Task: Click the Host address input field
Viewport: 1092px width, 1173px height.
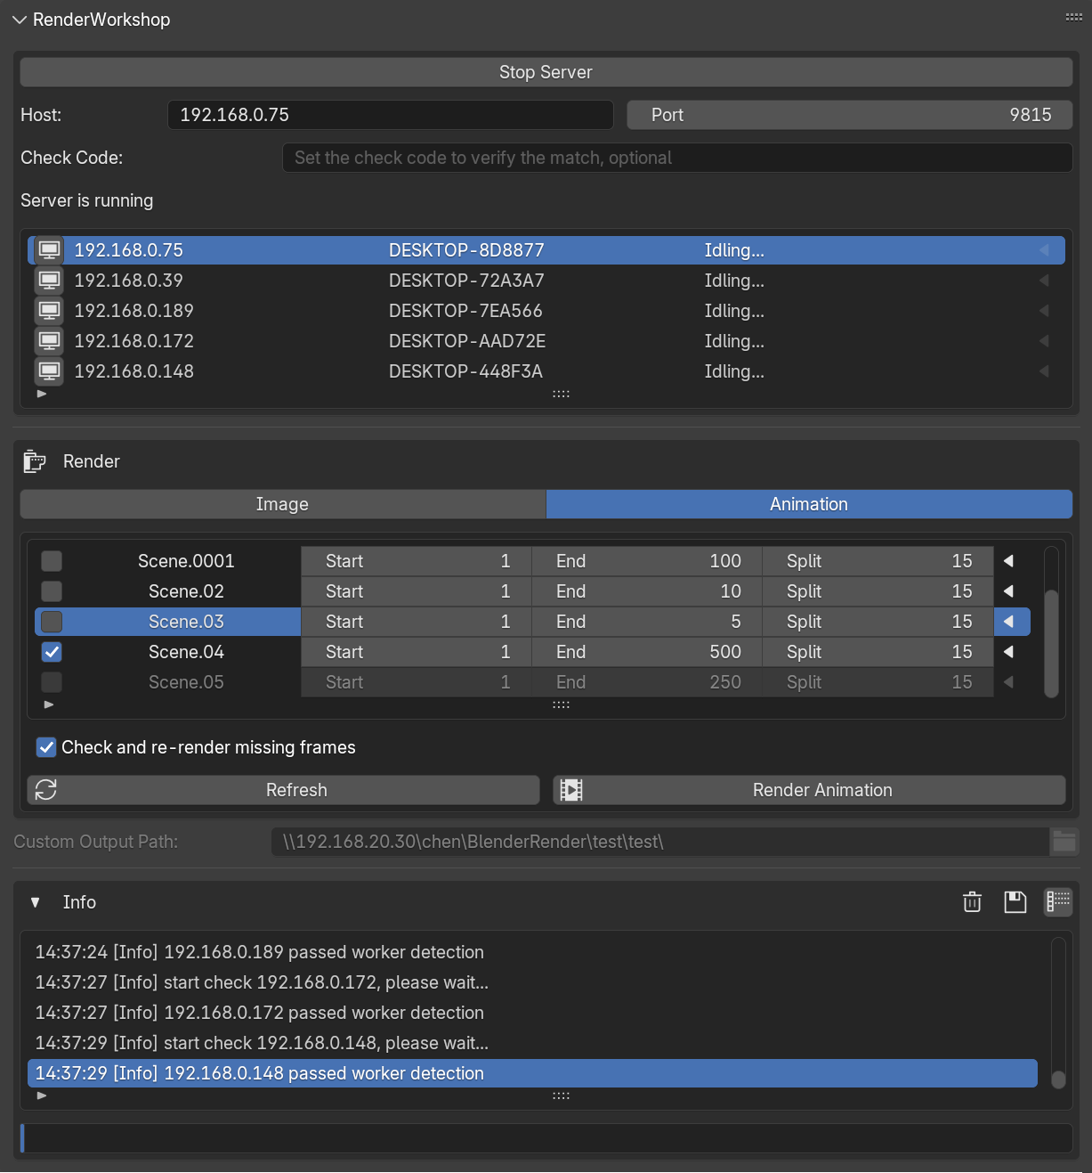Action: 390,115
